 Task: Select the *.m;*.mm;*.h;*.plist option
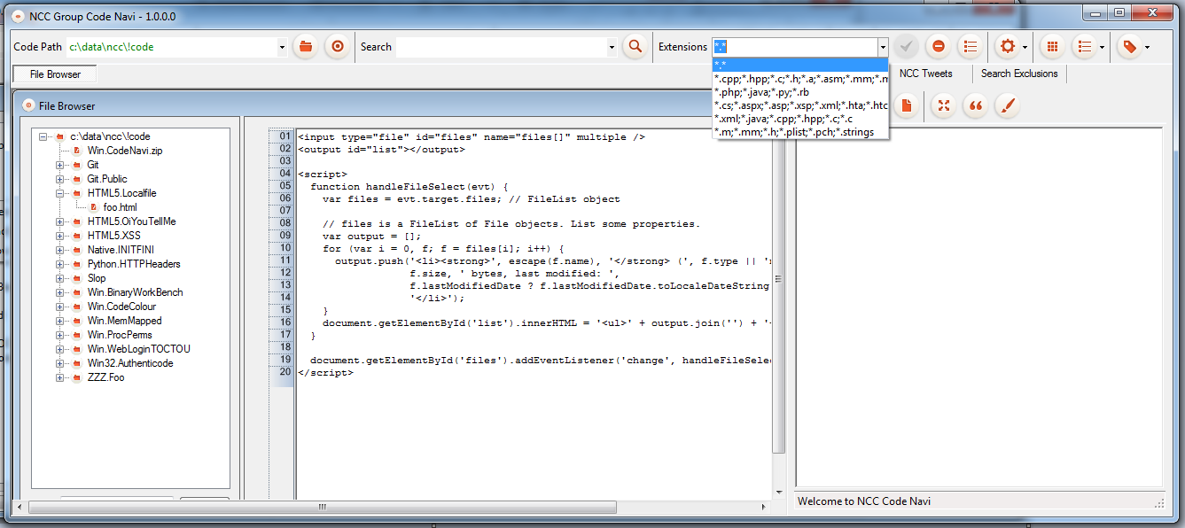(800, 132)
